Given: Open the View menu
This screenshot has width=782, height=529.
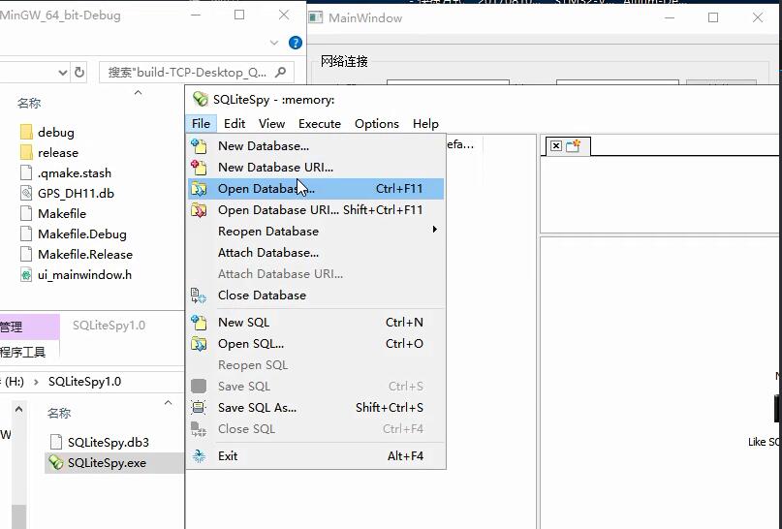Looking at the screenshot, I should [271, 124].
